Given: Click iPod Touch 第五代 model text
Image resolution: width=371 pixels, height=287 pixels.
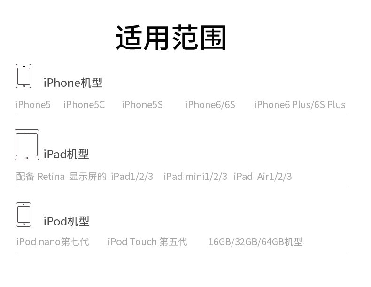Looking at the screenshot, I should pos(147,242).
